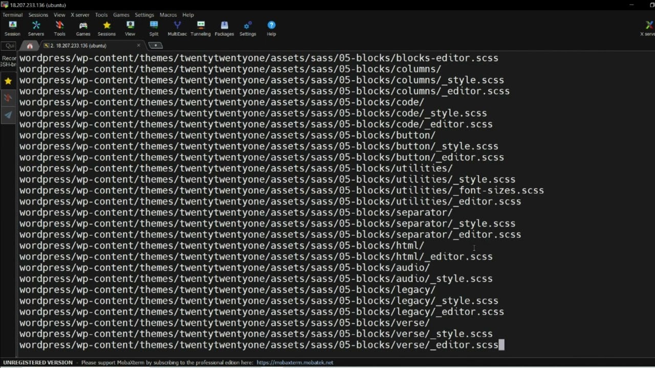Screen dimensions: 655x368
Task: Open the Servers toolbar icon
Action: (x=36, y=29)
